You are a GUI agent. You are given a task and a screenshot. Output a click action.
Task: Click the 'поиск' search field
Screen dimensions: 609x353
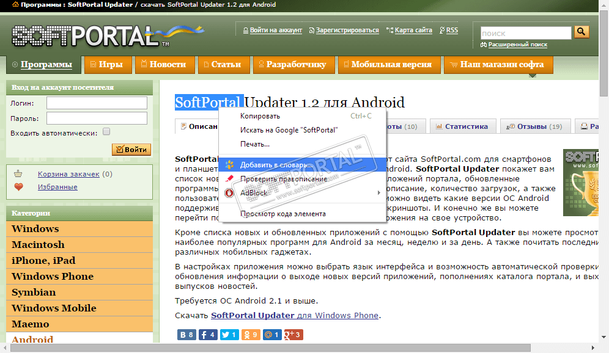click(526, 33)
